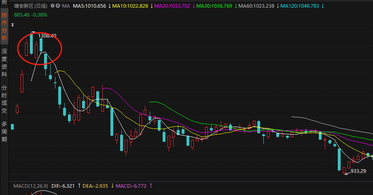Click the MACD(12,26,9) indicator label
The height and width of the screenshot is (195, 373).
(x=31, y=186)
